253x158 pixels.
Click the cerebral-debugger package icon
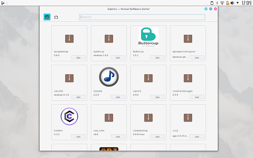188,78
